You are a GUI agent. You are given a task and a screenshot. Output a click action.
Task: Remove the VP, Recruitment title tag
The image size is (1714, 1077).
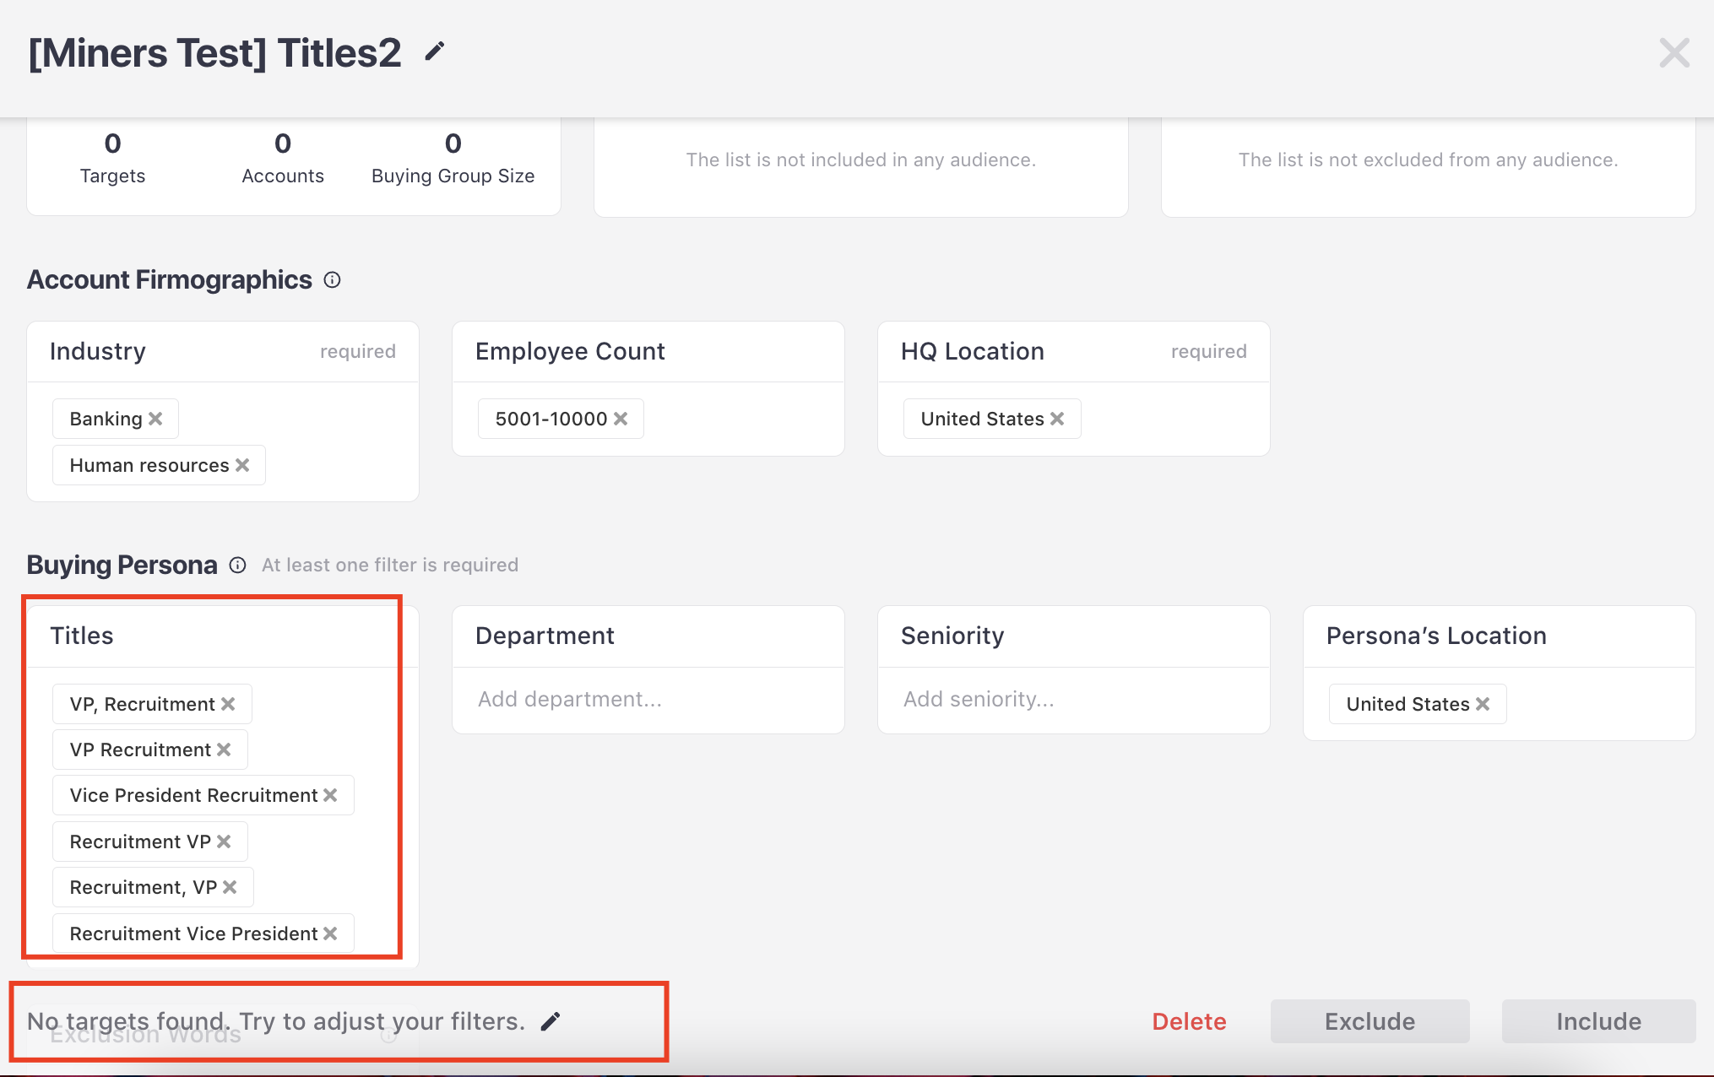click(x=228, y=704)
